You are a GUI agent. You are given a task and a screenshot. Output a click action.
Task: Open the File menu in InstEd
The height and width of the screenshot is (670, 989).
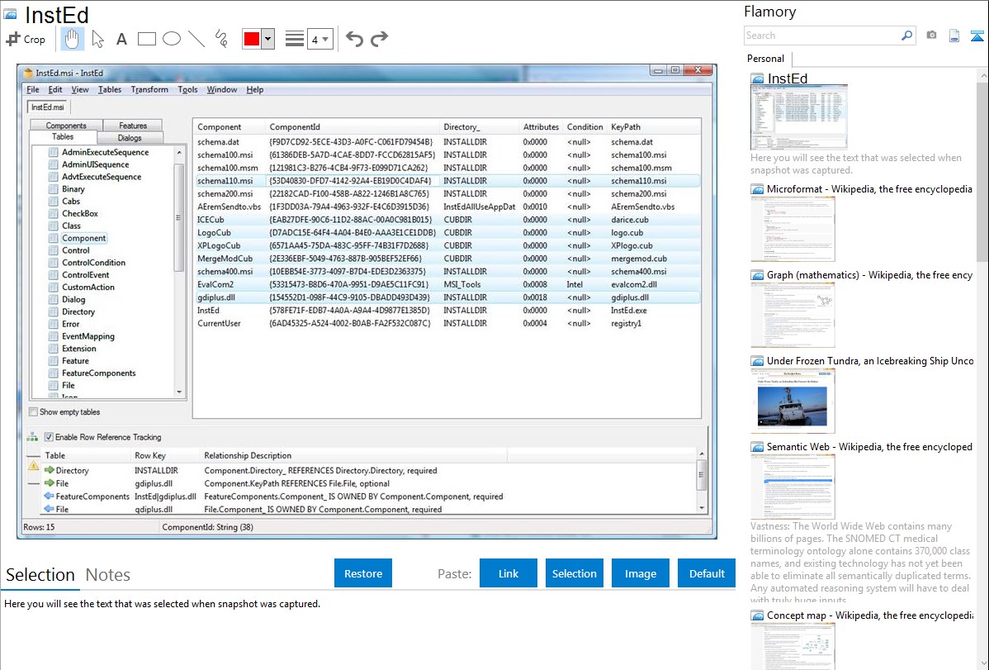click(x=33, y=90)
